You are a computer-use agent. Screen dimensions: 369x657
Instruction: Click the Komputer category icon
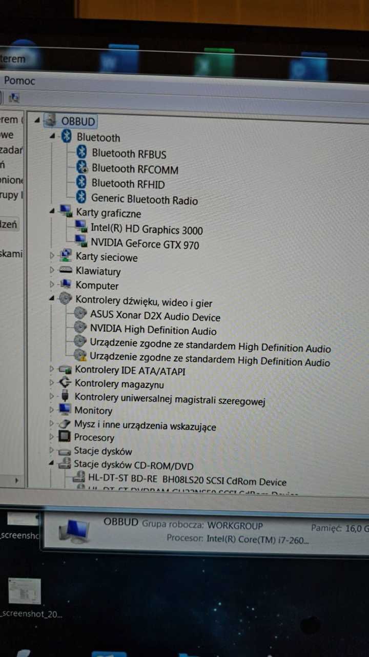(x=66, y=284)
